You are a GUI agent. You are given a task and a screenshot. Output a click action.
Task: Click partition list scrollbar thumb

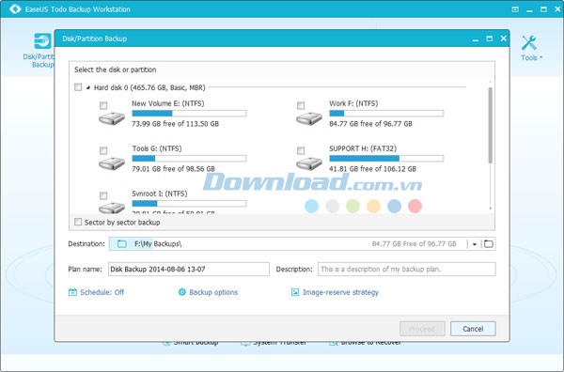(491, 125)
